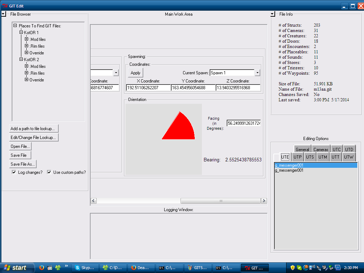Click the scrollbar right arrow
The height and width of the screenshot is (273, 364).
click(264, 201)
